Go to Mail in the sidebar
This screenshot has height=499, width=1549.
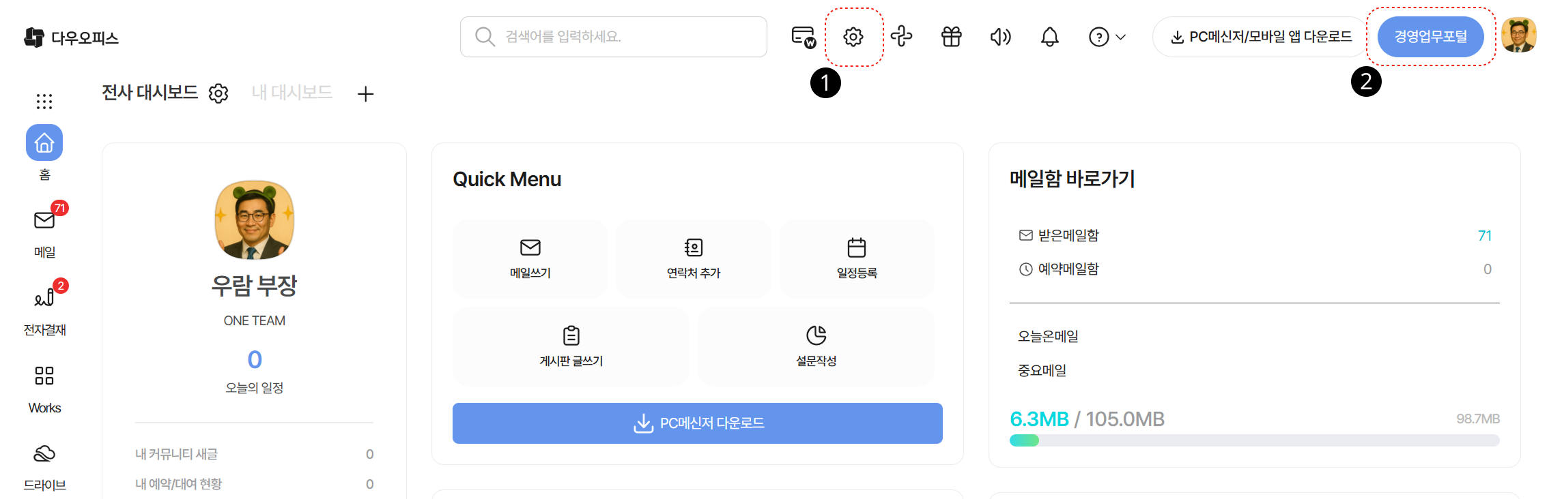(44, 231)
